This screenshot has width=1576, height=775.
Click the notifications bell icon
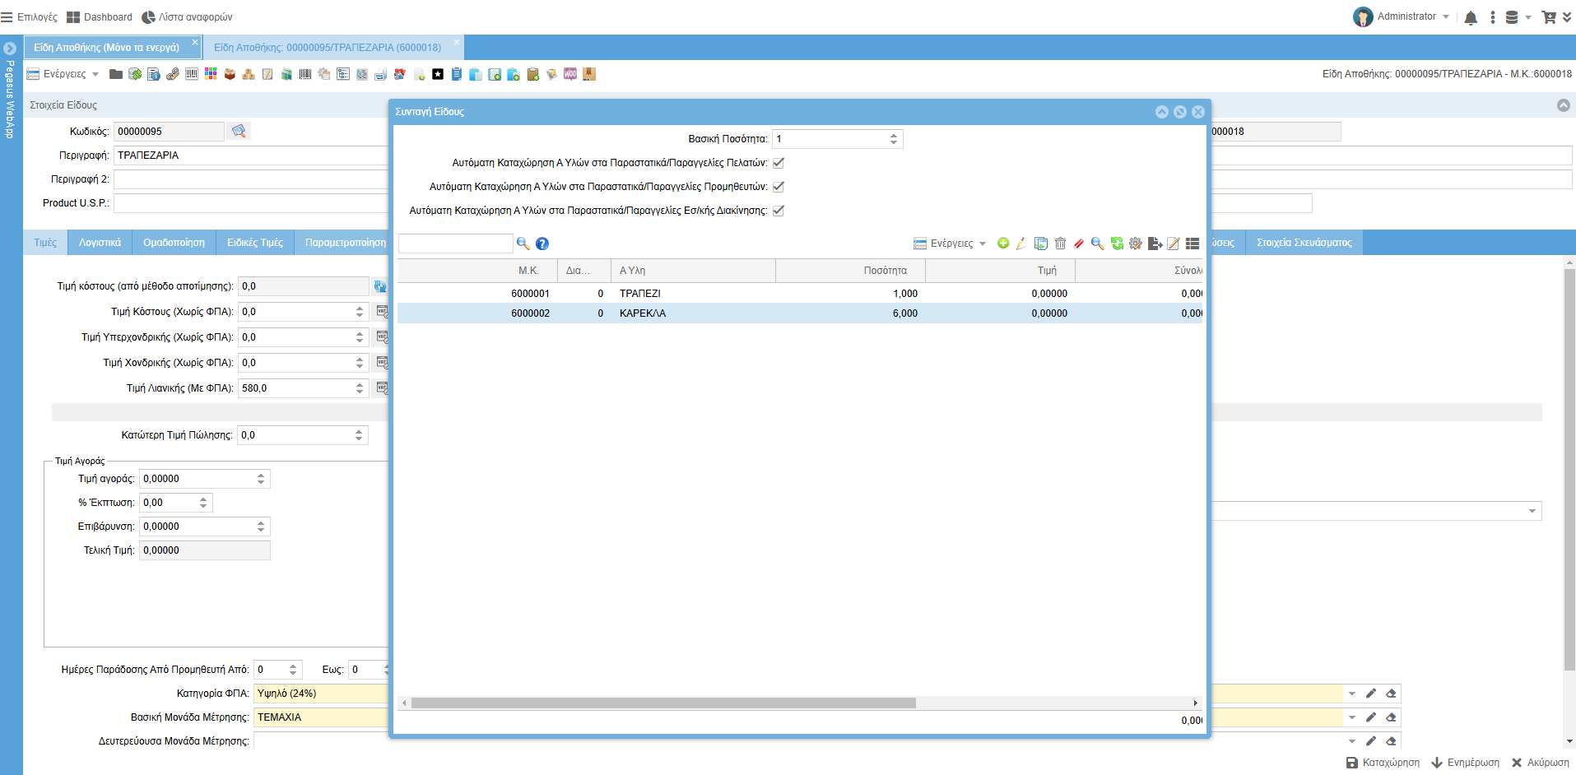click(x=1471, y=17)
